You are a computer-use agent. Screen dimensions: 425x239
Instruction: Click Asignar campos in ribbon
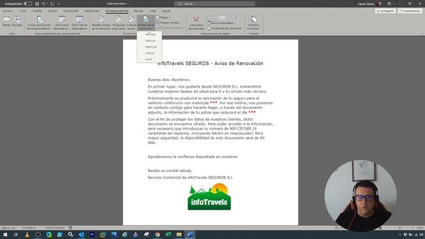coord(168,23)
